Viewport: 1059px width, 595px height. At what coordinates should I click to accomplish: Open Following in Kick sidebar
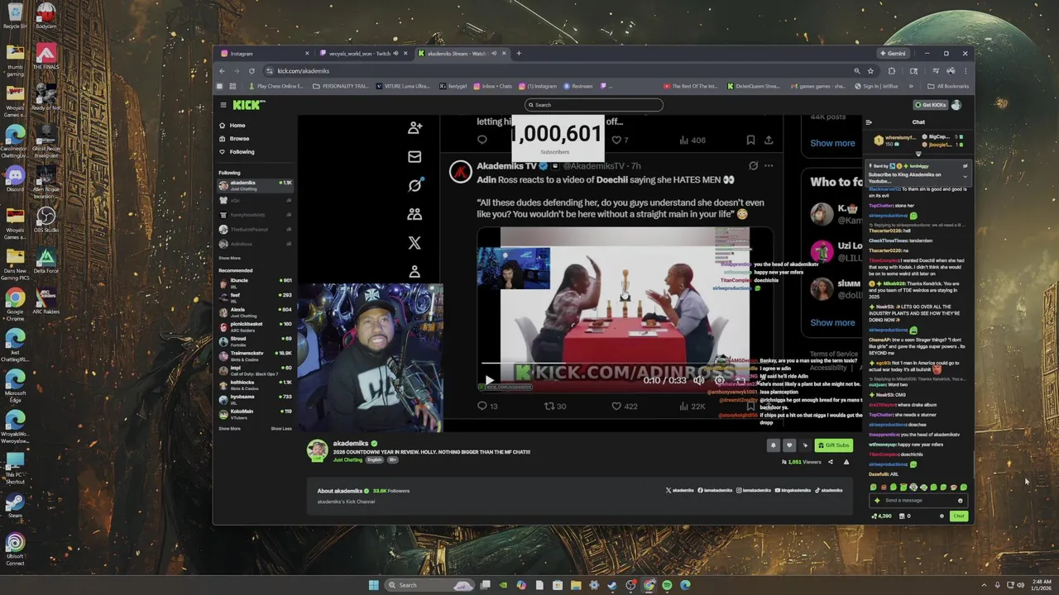242,152
